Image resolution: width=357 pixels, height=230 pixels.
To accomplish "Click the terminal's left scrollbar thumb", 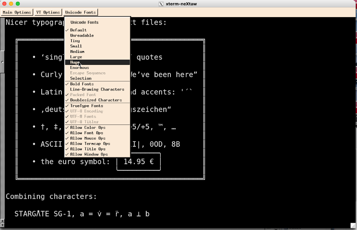I will [2, 62].
